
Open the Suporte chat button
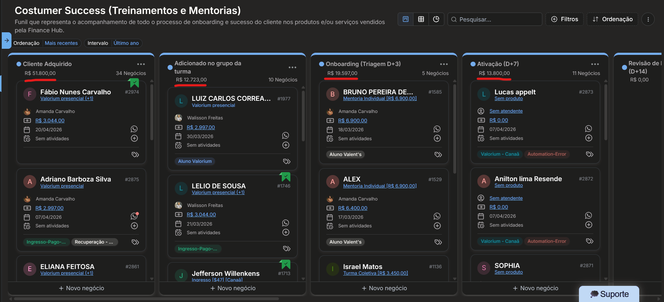[609, 294]
